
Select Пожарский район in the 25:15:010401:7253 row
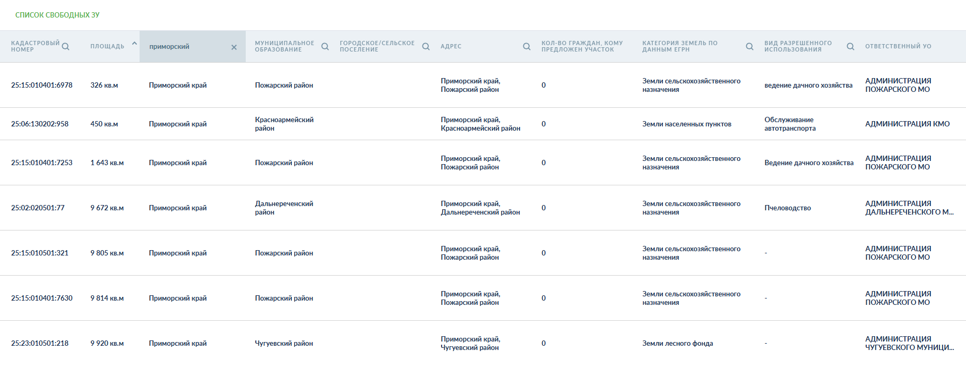click(x=284, y=163)
